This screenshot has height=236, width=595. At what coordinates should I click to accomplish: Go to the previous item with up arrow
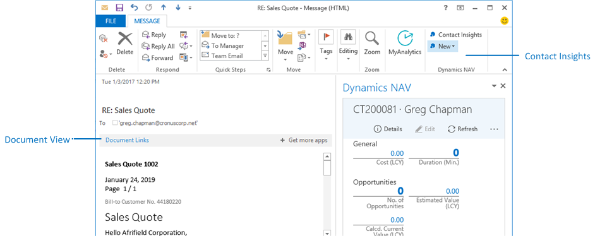(x=164, y=8)
